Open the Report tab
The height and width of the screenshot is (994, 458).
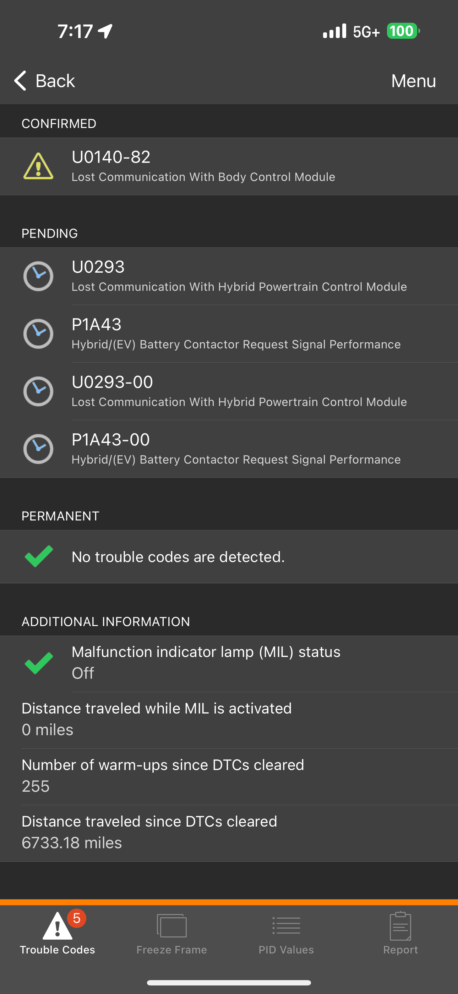[x=400, y=932]
